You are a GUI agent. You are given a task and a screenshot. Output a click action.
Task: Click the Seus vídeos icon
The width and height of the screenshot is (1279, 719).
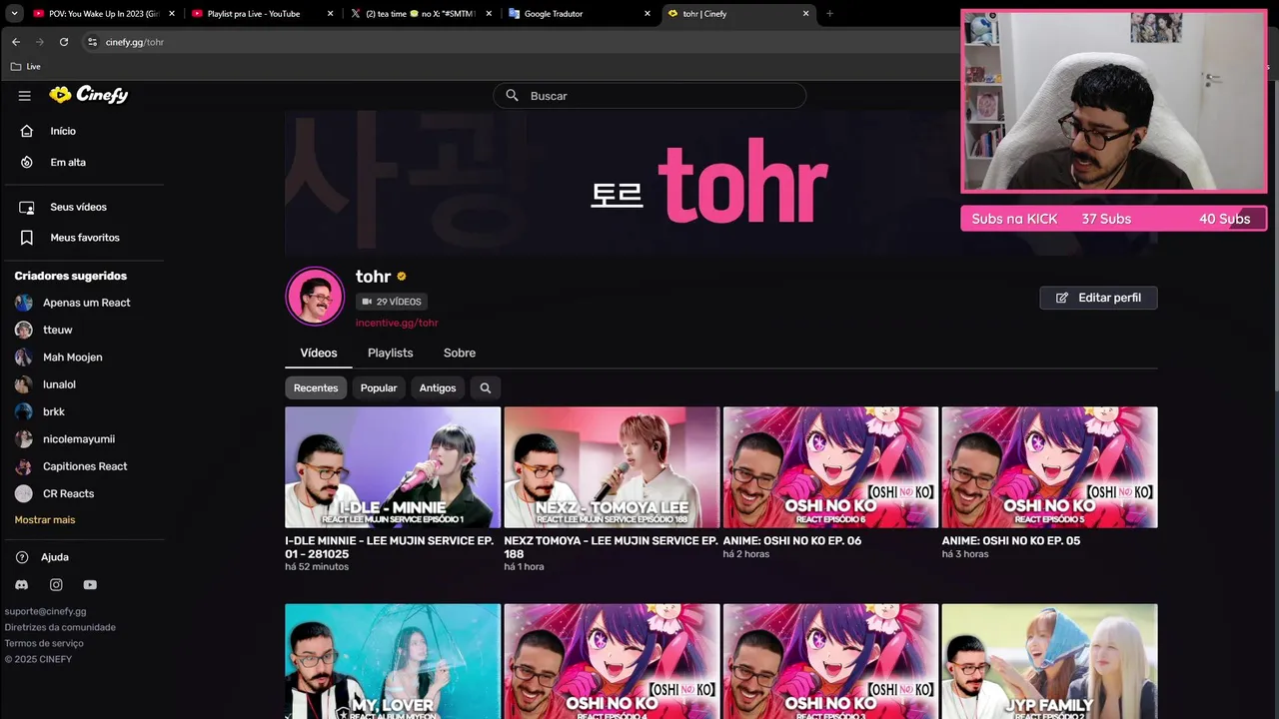27,207
